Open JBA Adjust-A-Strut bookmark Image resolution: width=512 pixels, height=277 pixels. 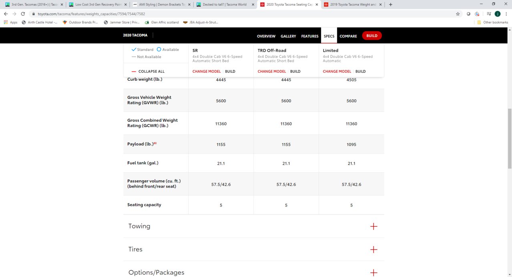pyautogui.click(x=201, y=22)
